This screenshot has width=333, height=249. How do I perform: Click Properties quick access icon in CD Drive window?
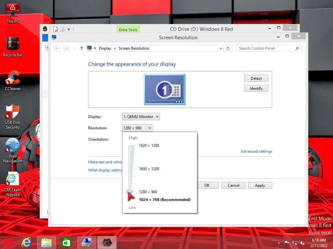56,29
